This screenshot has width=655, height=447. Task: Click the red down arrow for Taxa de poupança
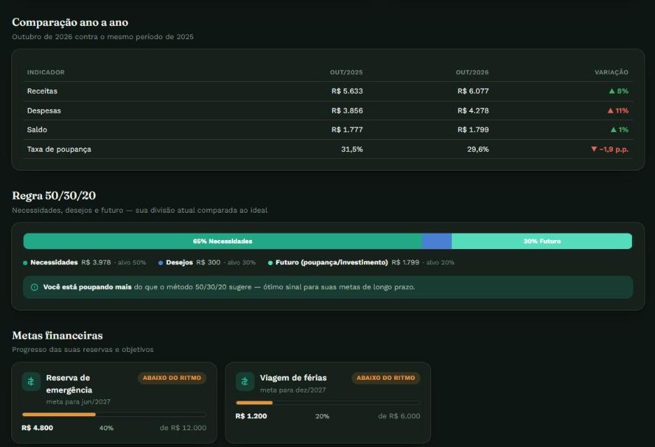tap(594, 149)
